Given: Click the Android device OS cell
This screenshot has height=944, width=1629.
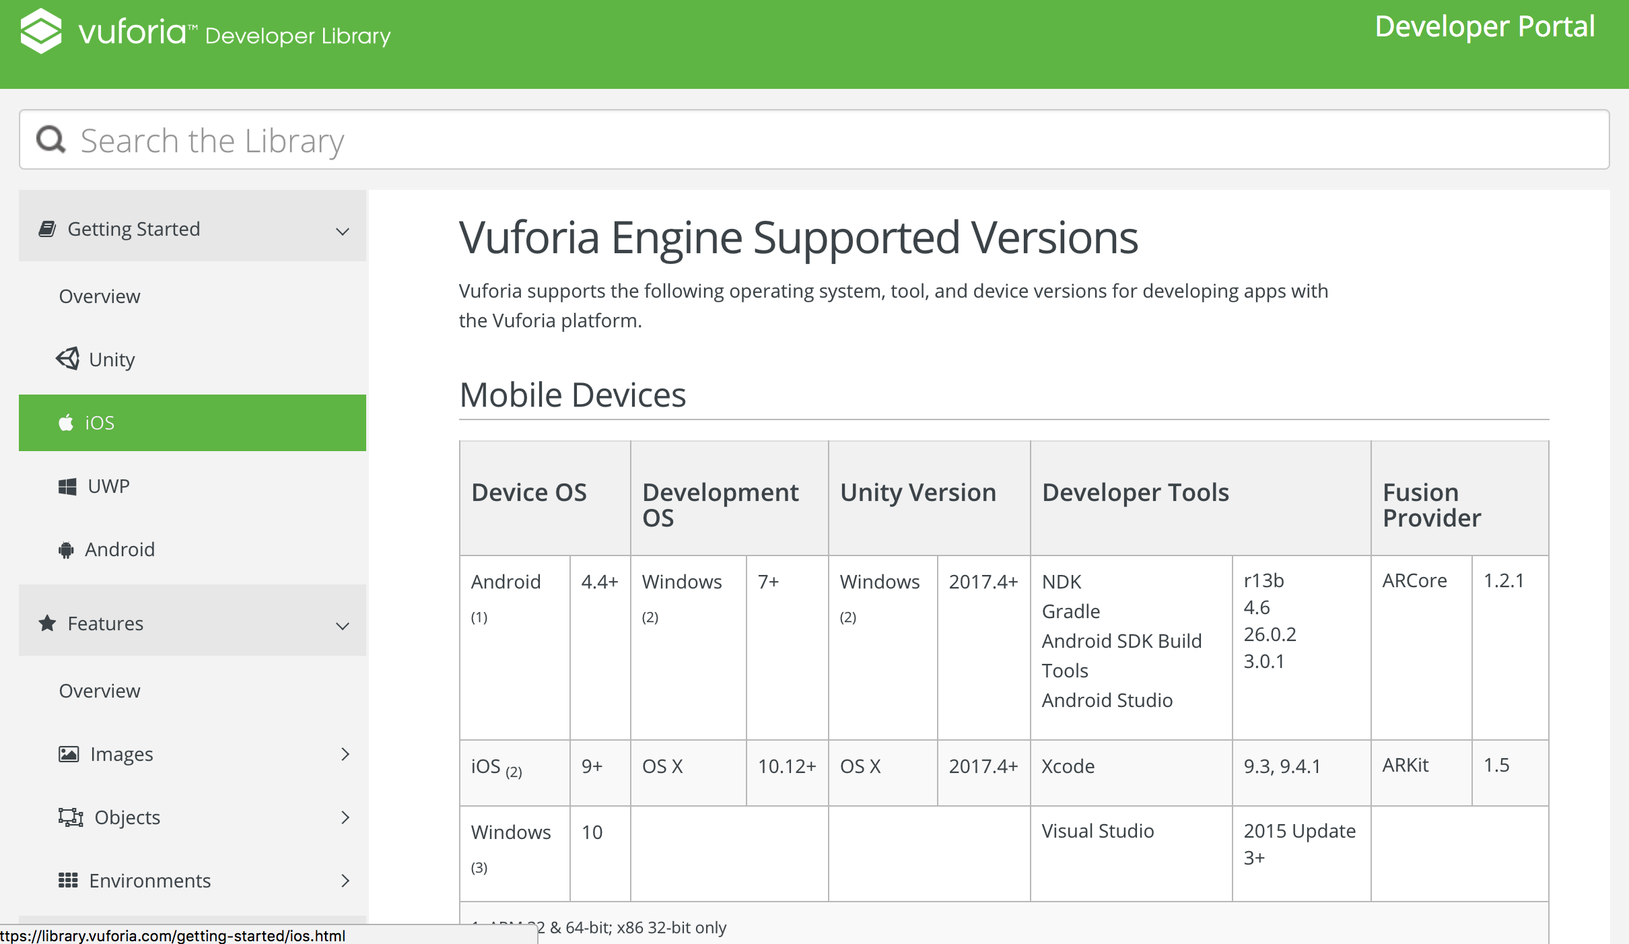Looking at the screenshot, I should [515, 648].
